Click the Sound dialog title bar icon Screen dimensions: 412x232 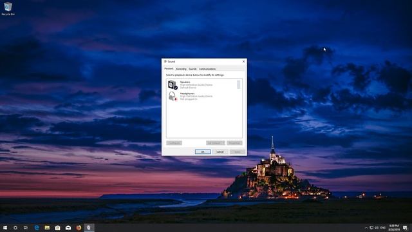coord(165,62)
